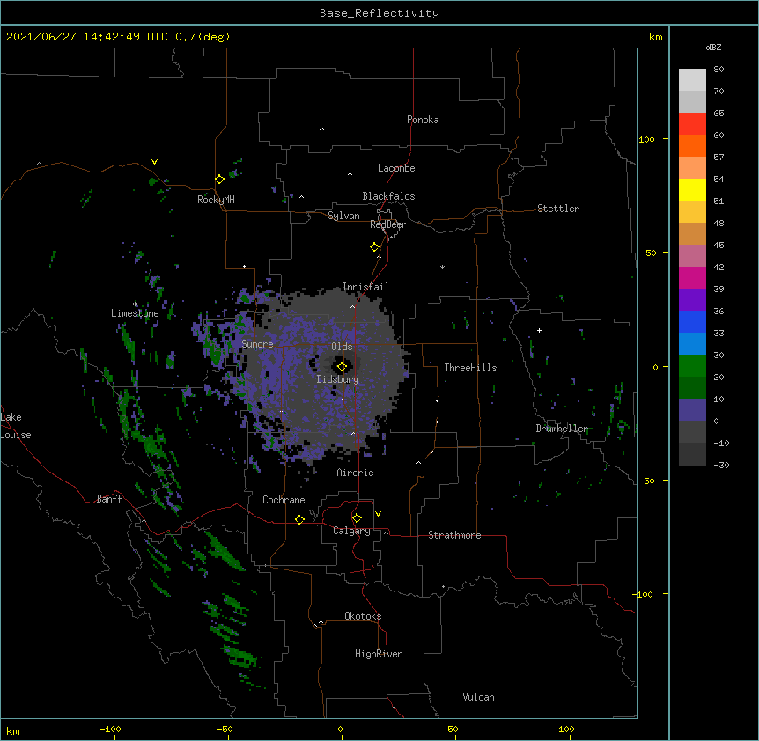Screen dimensions: 759x741
Task: Click the 0.7(deg) elevation angle text
Action: coord(203,37)
